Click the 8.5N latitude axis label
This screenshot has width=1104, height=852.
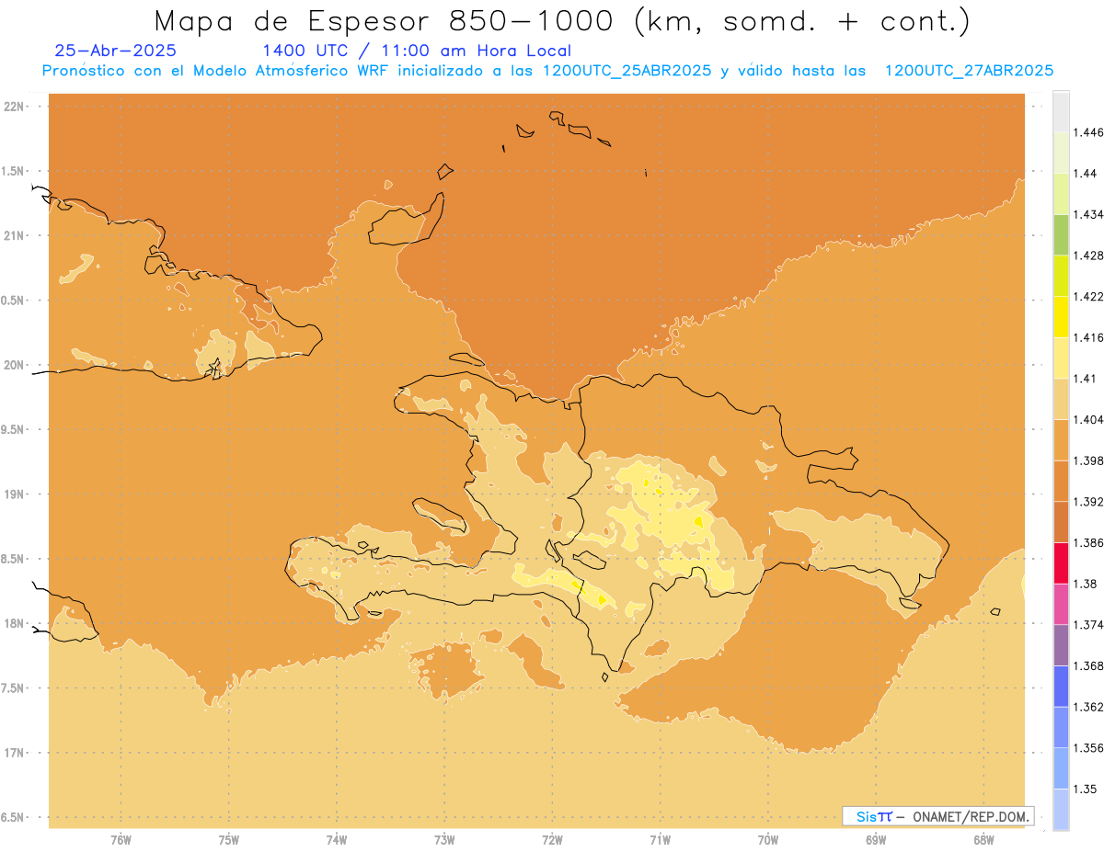pos(14,559)
